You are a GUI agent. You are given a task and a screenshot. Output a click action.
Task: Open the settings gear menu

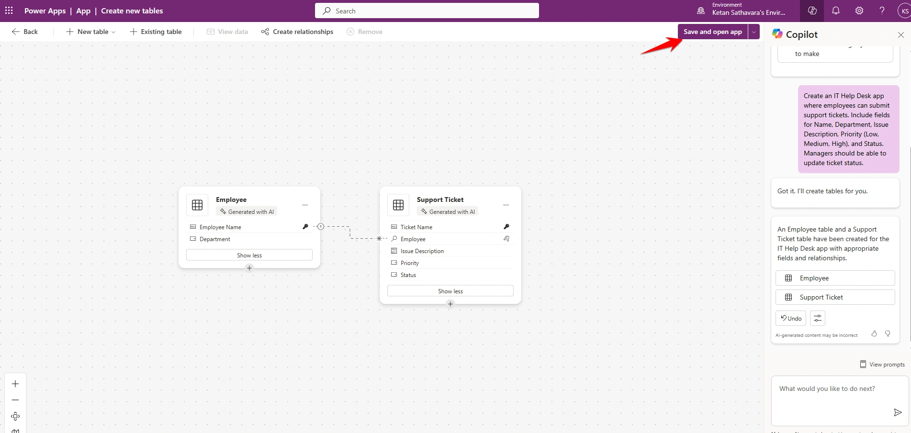click(x=859, y=11)
